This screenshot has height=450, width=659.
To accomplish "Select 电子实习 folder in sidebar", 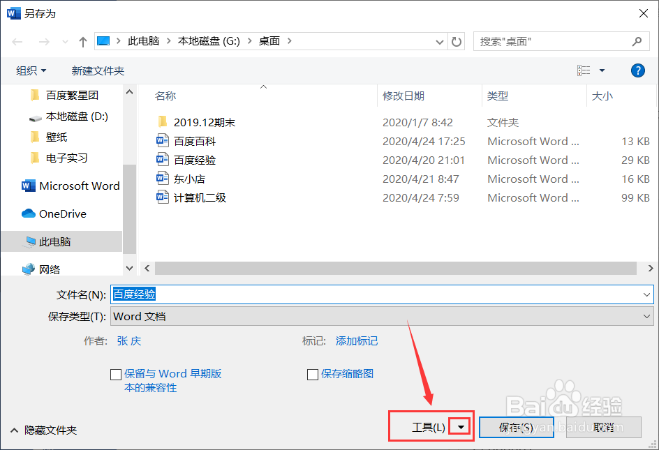I will click(59, 158).
